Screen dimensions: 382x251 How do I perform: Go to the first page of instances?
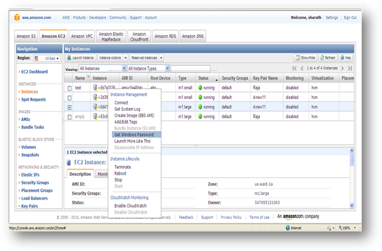coord(295,68)
